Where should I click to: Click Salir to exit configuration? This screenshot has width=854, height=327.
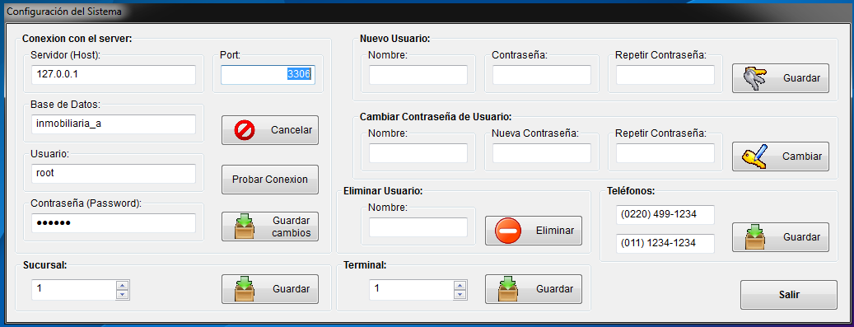pyautogui.click(x=788, y=295)
